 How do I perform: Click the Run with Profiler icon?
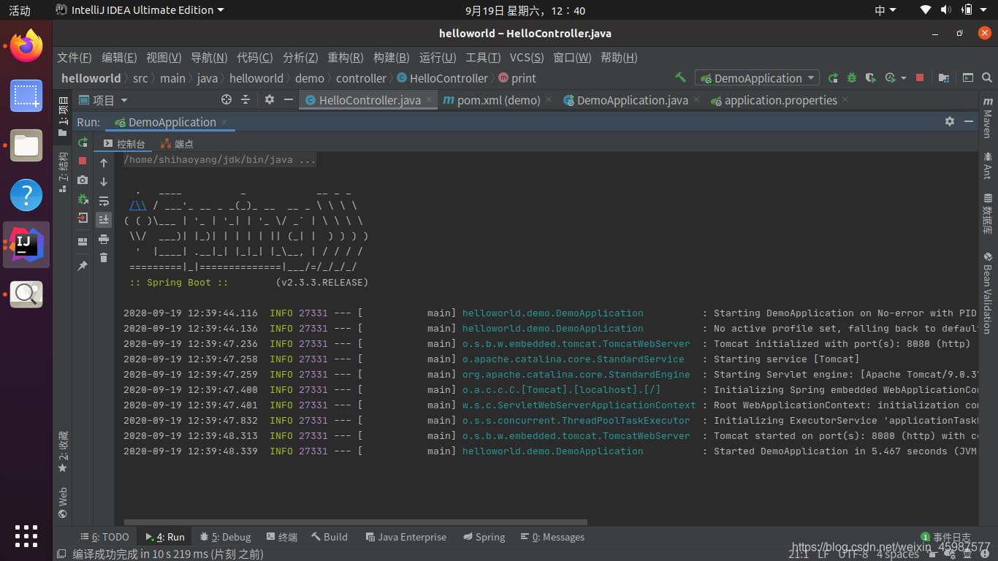click(x=890, y=77)
